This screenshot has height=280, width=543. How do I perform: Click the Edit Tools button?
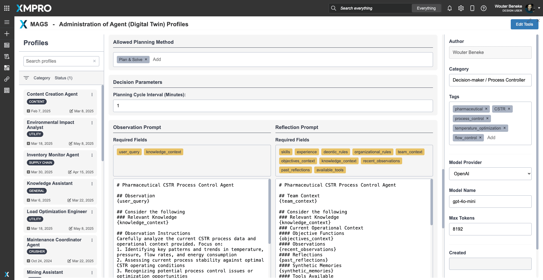pyautogui.click(x=524, y=24)
